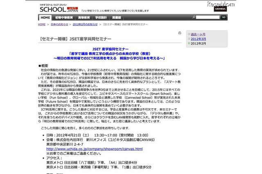Click the 茅場町駅 access direction line

(x=99, y=167)
